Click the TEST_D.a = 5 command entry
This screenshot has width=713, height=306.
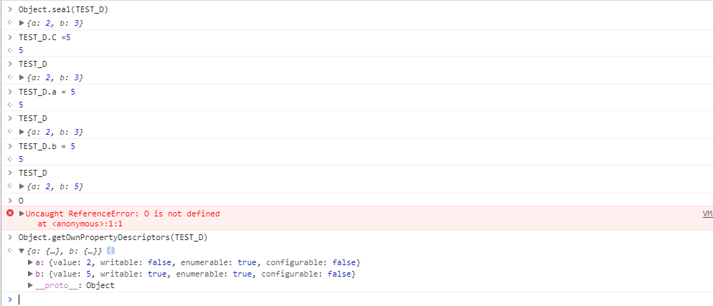[x=47, y=91]
